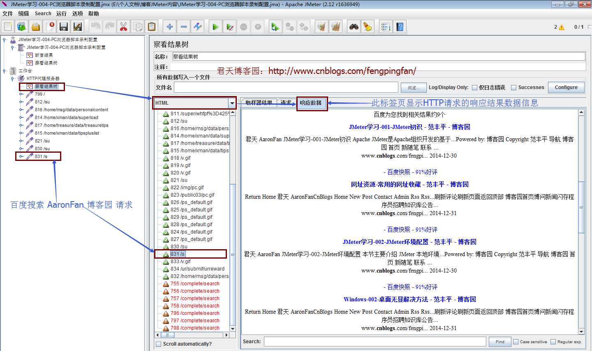Click the Copy toolbar icon
The height and width of the screenshot is (351, 592).
138,27
